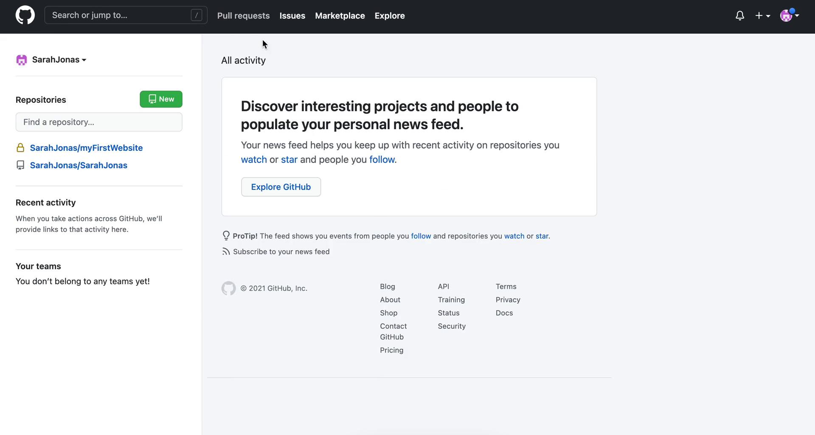Click the repo icon beside SarahJonas/SarahJonas
815x435 pixels.
tap(20, 165)
